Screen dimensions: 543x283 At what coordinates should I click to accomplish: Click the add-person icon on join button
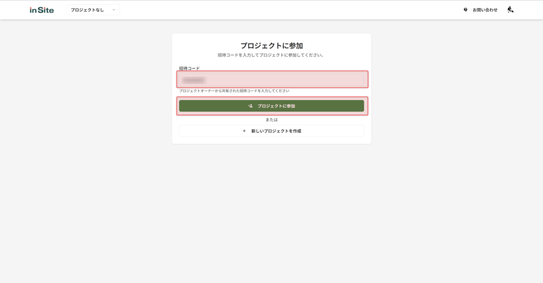coord(250,106)
